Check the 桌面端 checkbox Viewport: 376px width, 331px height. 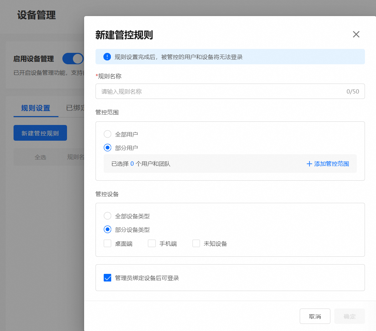(107, 243)
